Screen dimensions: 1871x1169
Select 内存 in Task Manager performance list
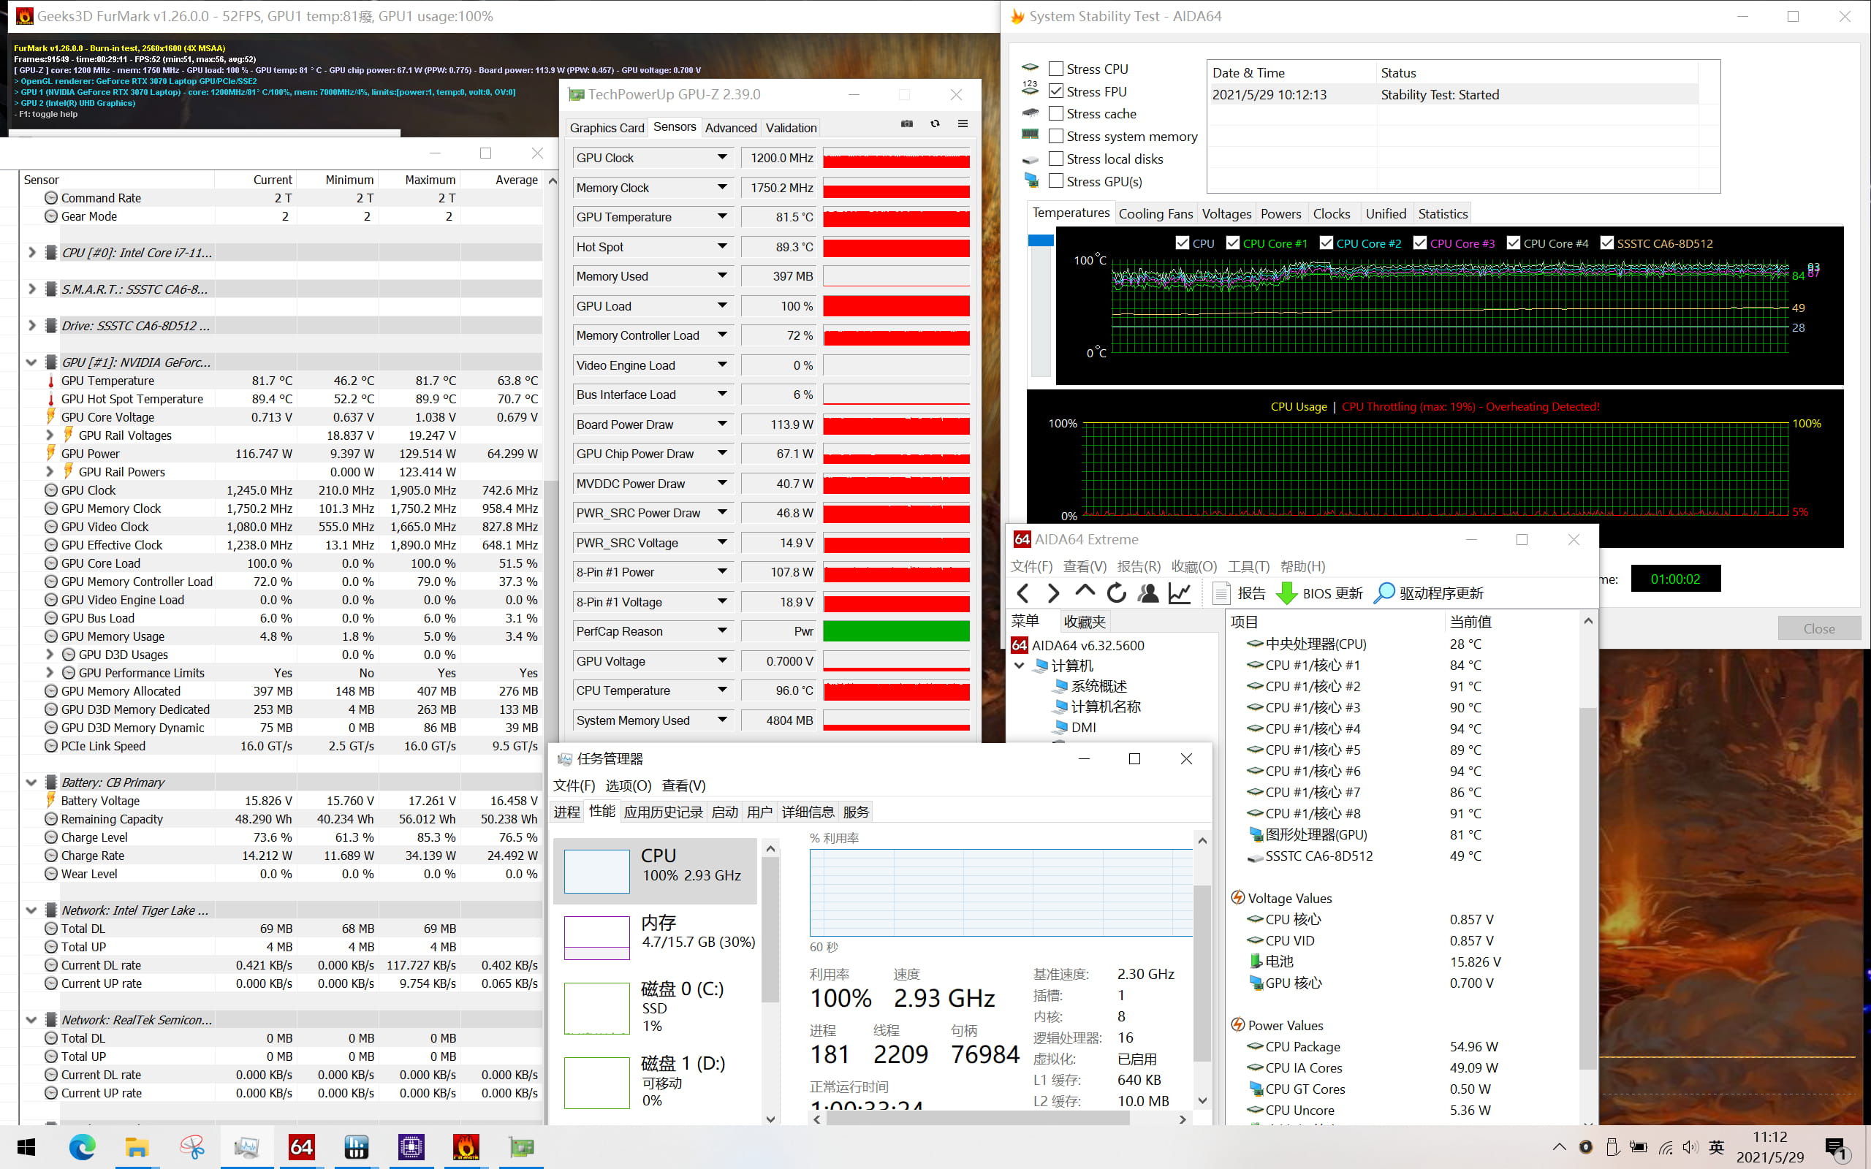(x=656, y=937)
